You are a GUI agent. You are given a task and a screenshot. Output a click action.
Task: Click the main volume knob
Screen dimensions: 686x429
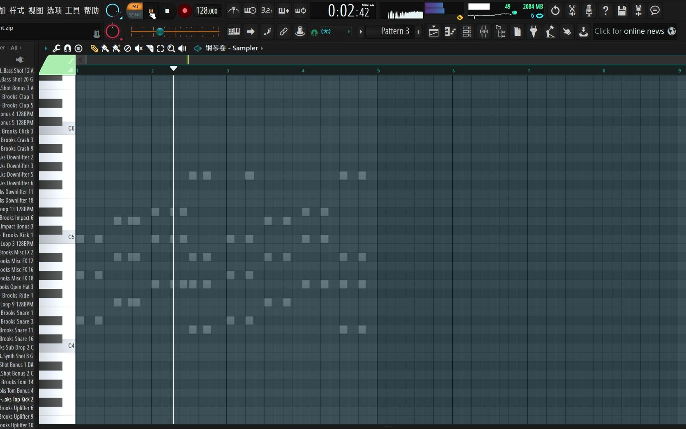point(113,11)
